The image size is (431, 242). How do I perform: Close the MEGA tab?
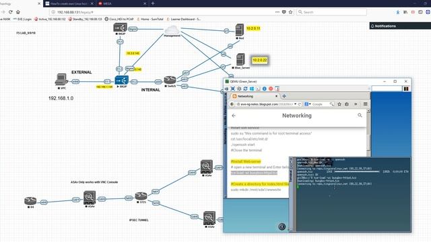(x=145, y=3)
